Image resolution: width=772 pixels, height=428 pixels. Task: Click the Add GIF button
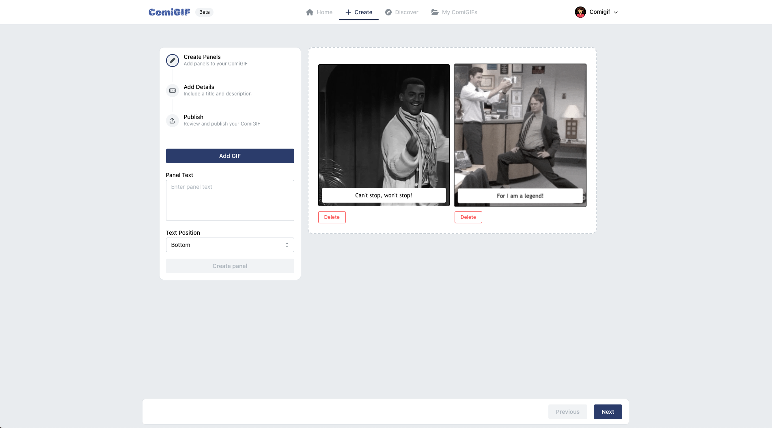pyautogui.click(x=230, y=156)
